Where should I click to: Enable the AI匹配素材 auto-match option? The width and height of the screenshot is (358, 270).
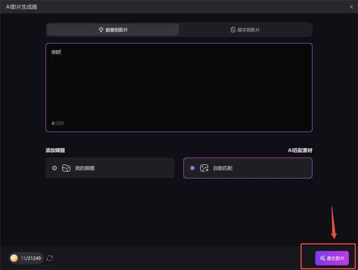point(248,168)
